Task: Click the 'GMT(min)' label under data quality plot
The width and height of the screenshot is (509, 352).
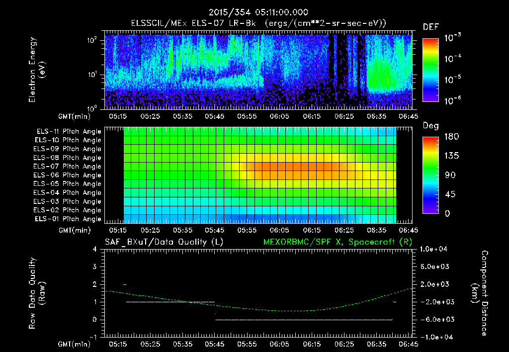Action: 75,344
